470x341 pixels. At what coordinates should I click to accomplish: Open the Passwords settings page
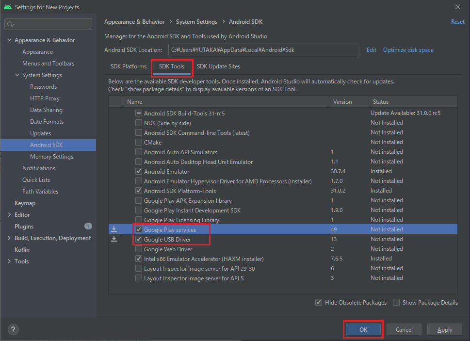[x=44, y=87]
